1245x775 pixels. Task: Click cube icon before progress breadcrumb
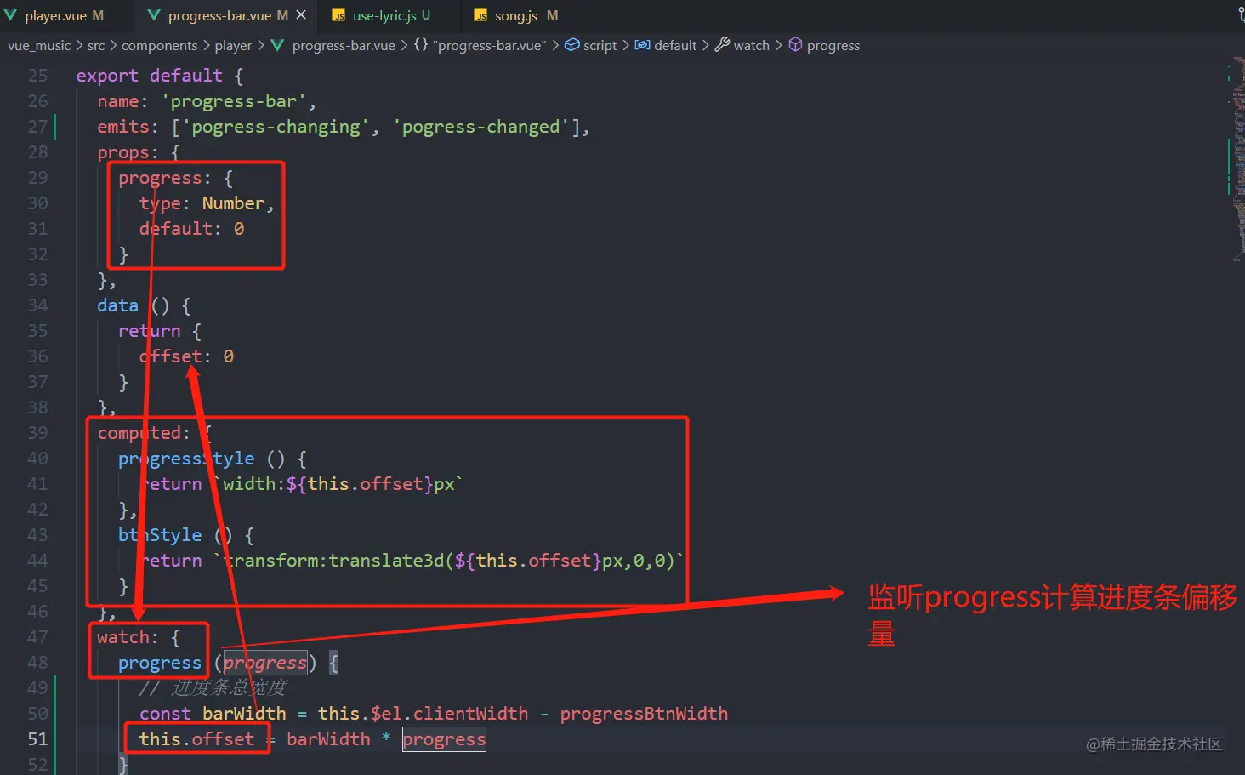(795, 44)
